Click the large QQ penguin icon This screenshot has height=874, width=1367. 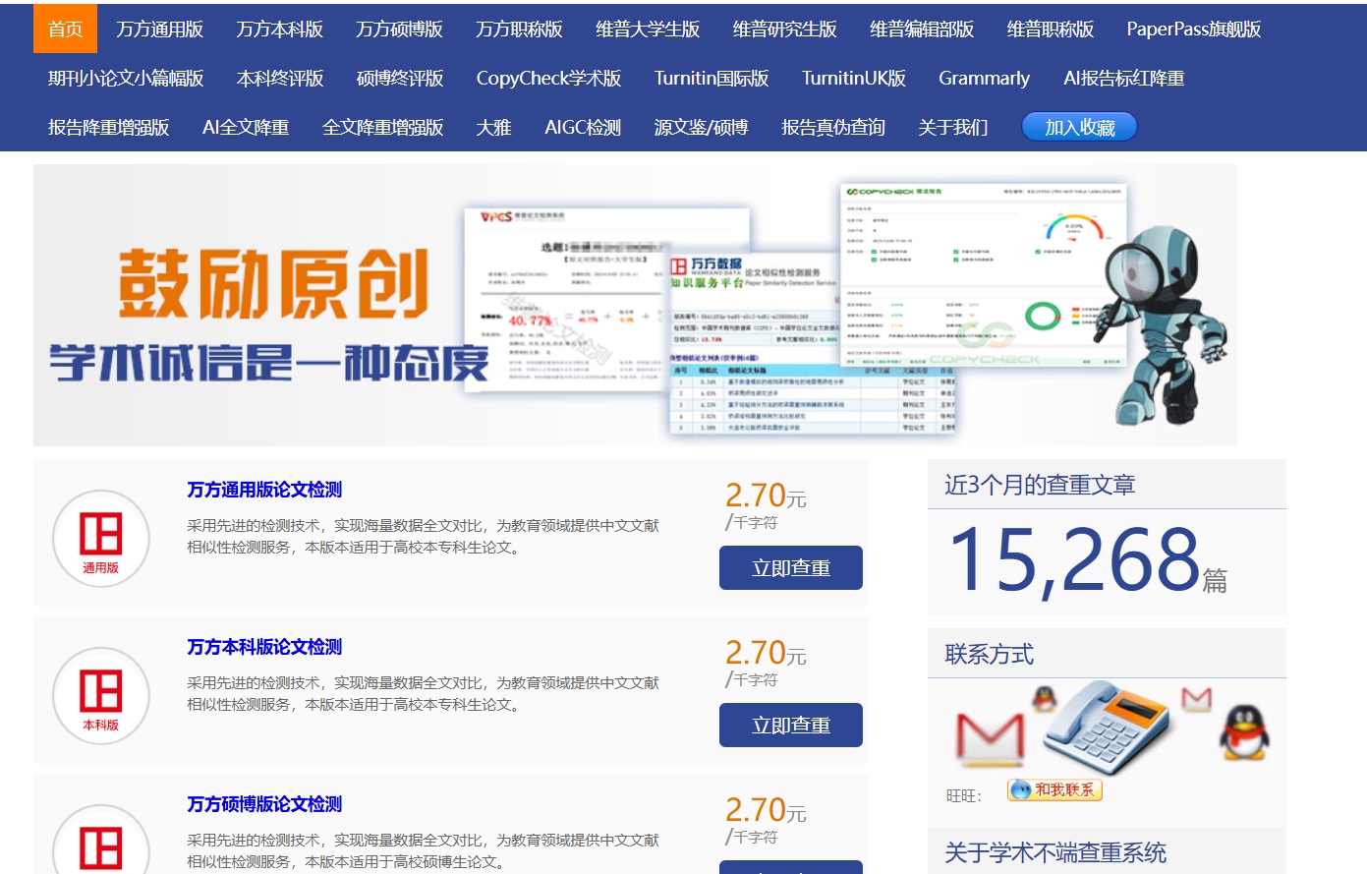click(x=1244, y=732)
